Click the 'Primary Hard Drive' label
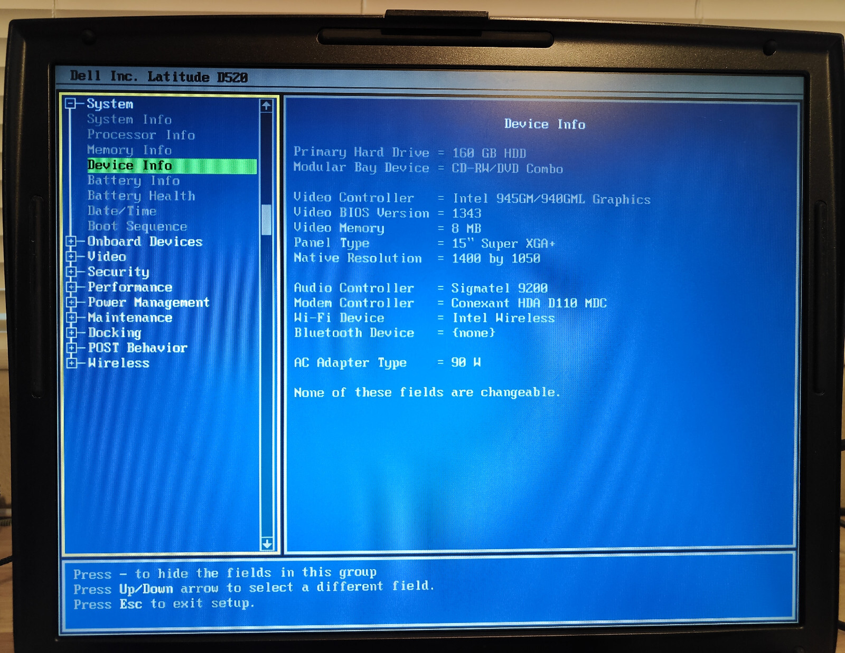The height and width of the screenshot is (653, 845). tap(361, 152)
